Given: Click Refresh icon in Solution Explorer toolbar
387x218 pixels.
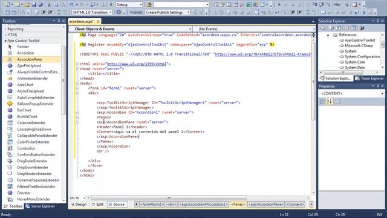Looking at the screenshot, I should pos(338,28).
